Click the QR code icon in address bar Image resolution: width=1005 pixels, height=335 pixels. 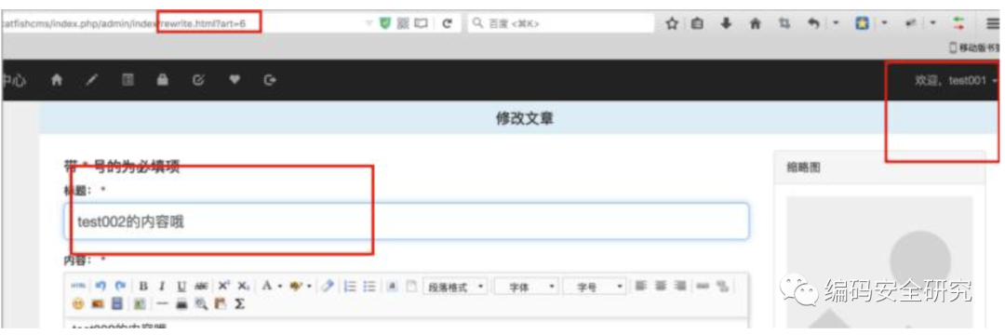pyautogui.click(x=403, y=23)
